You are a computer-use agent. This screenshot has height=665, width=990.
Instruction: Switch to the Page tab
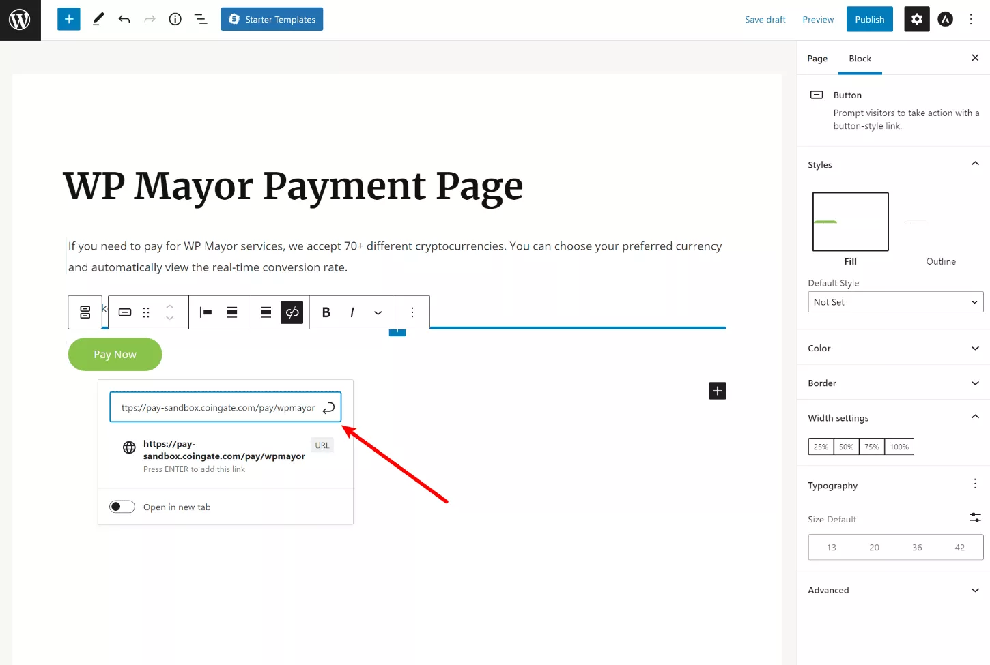pyautogui.click(x=817, y=59)
